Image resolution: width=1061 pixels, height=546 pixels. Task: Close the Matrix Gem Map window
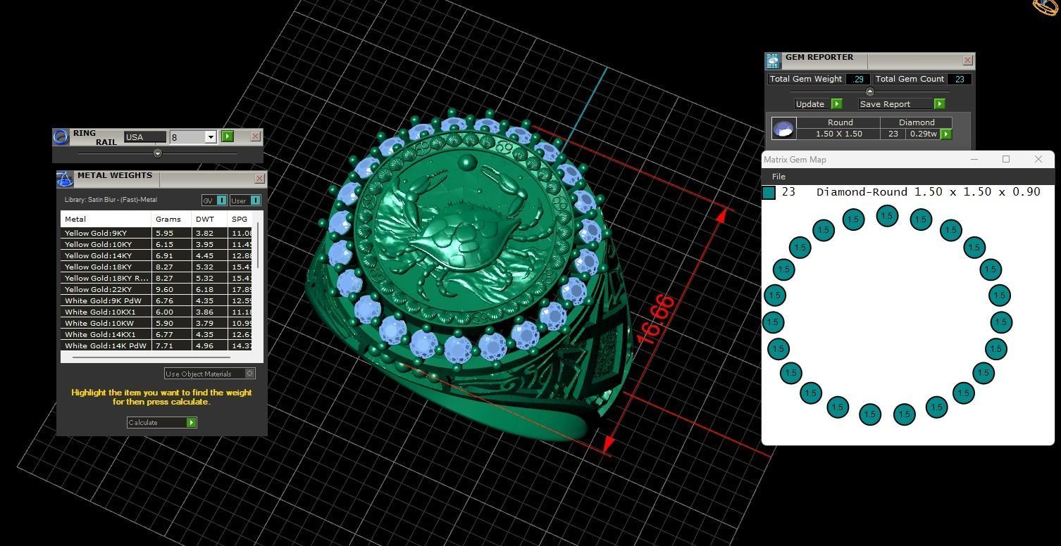[x=1038, y=159]
